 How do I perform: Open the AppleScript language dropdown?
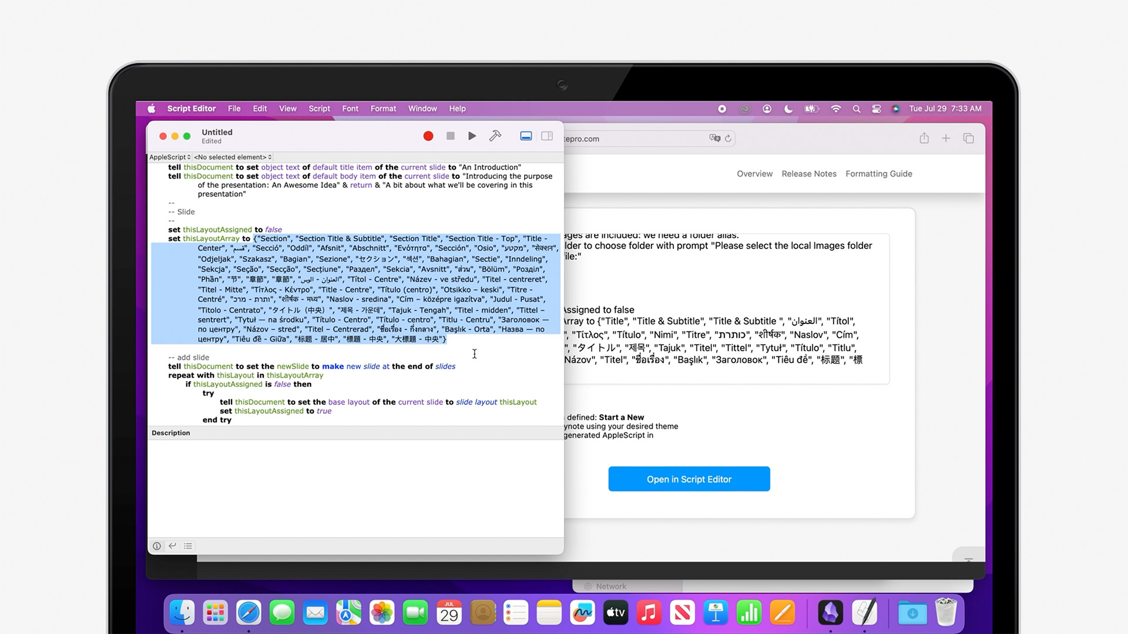[170, 157]
